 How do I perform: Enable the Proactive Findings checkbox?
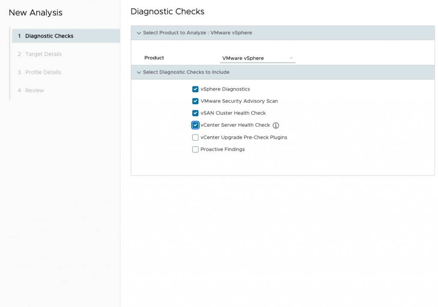(195, 149)
